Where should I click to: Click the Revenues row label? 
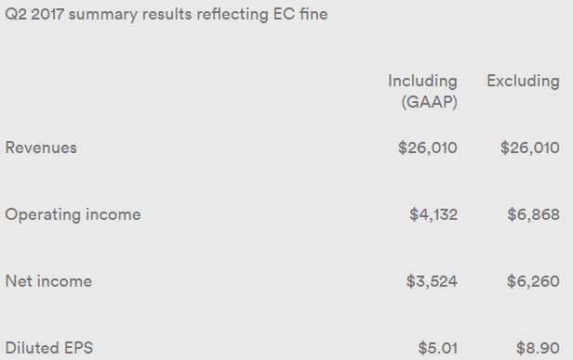41,148
